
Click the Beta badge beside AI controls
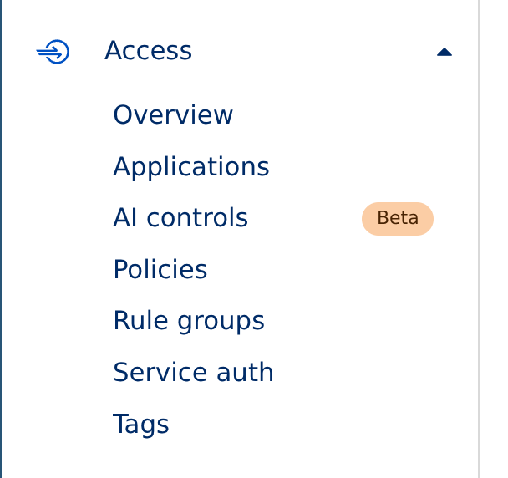coord(397,218)
